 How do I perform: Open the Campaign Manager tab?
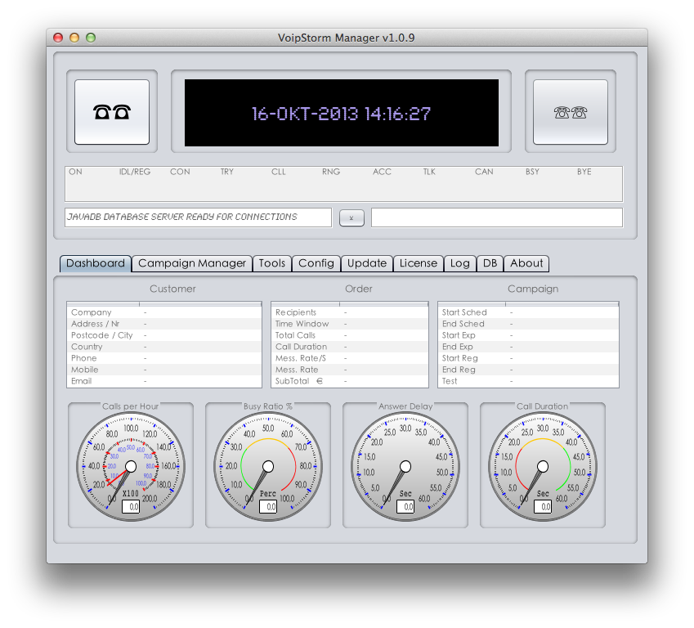click(192, 263)
